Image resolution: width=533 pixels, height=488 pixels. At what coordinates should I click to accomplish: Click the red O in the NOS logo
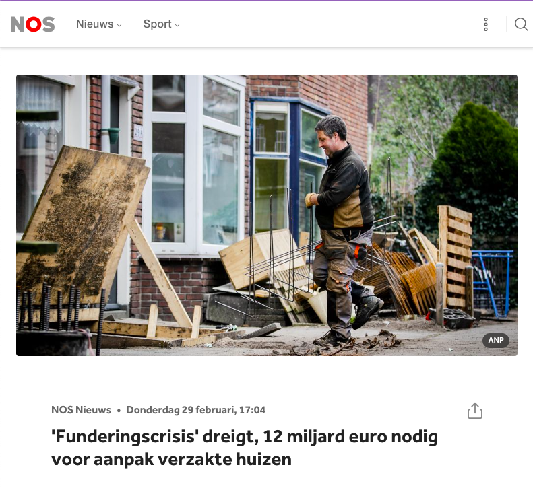coord(33,24)
